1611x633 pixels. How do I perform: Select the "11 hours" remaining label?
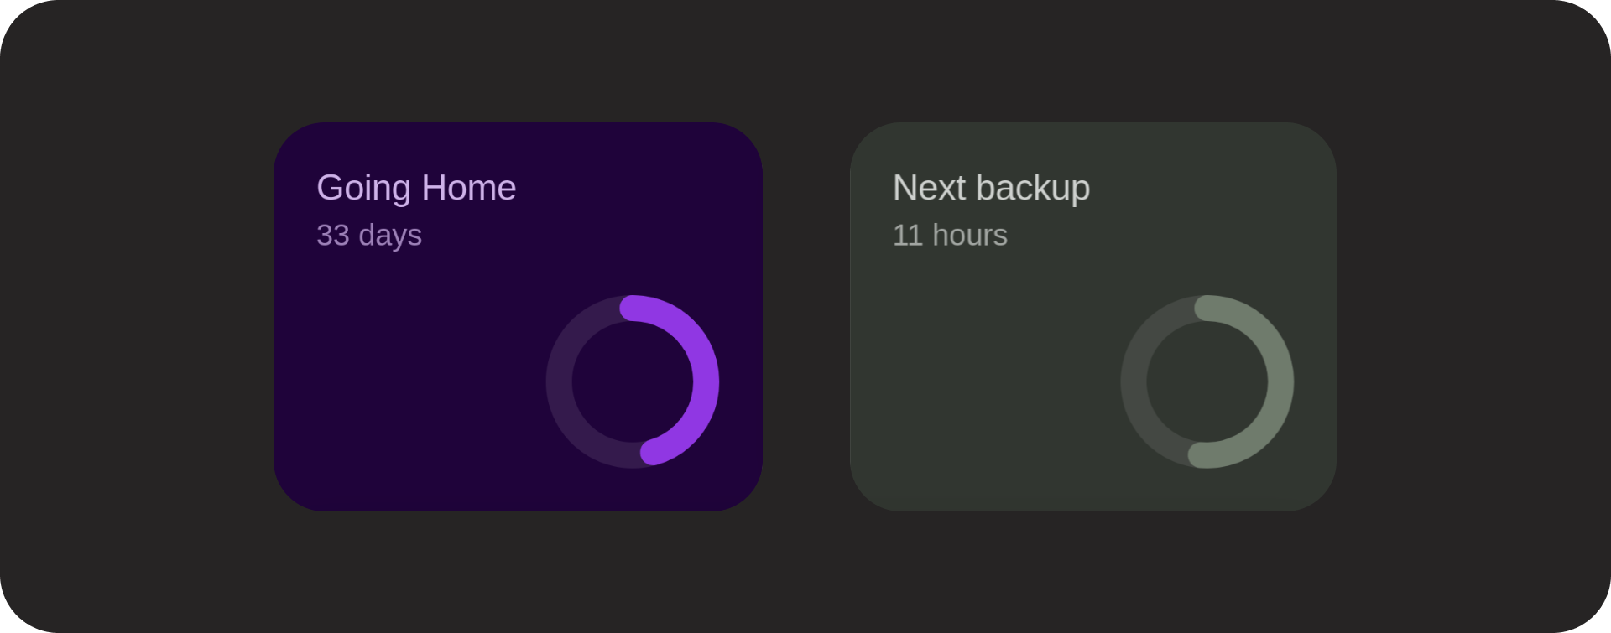pyautogui.click(x=950, y=236)
